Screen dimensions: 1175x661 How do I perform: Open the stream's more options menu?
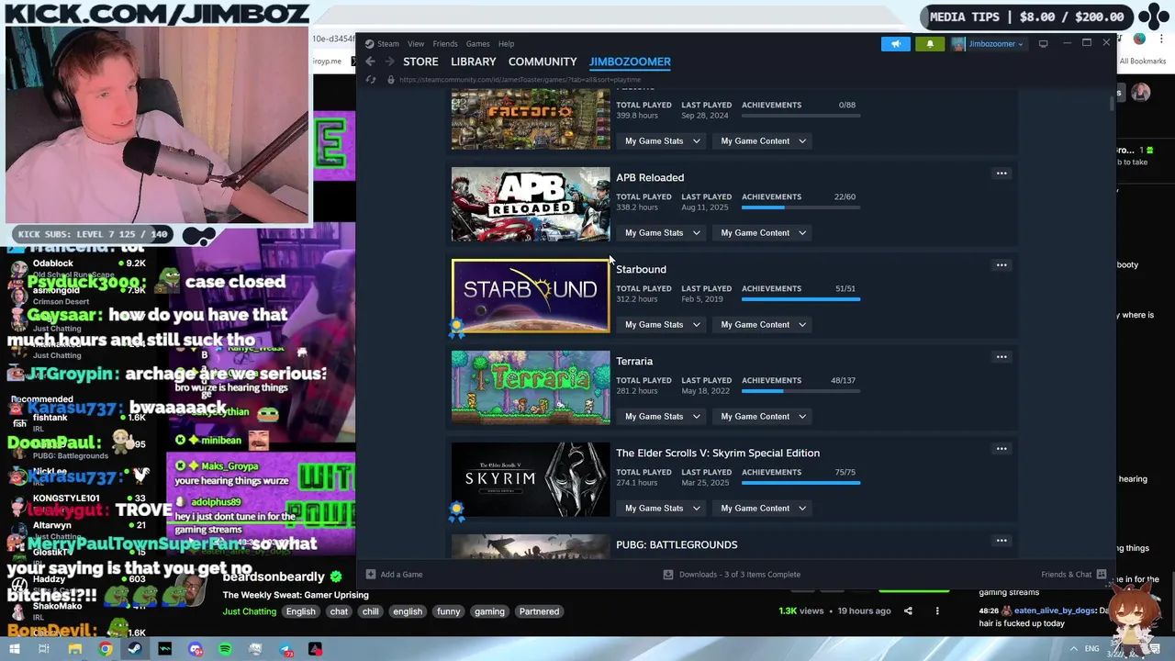[x=937, y=611]
